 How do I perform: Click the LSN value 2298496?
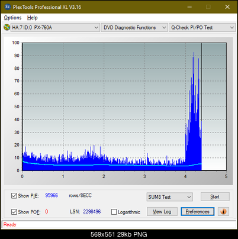(x=92, y=212)
